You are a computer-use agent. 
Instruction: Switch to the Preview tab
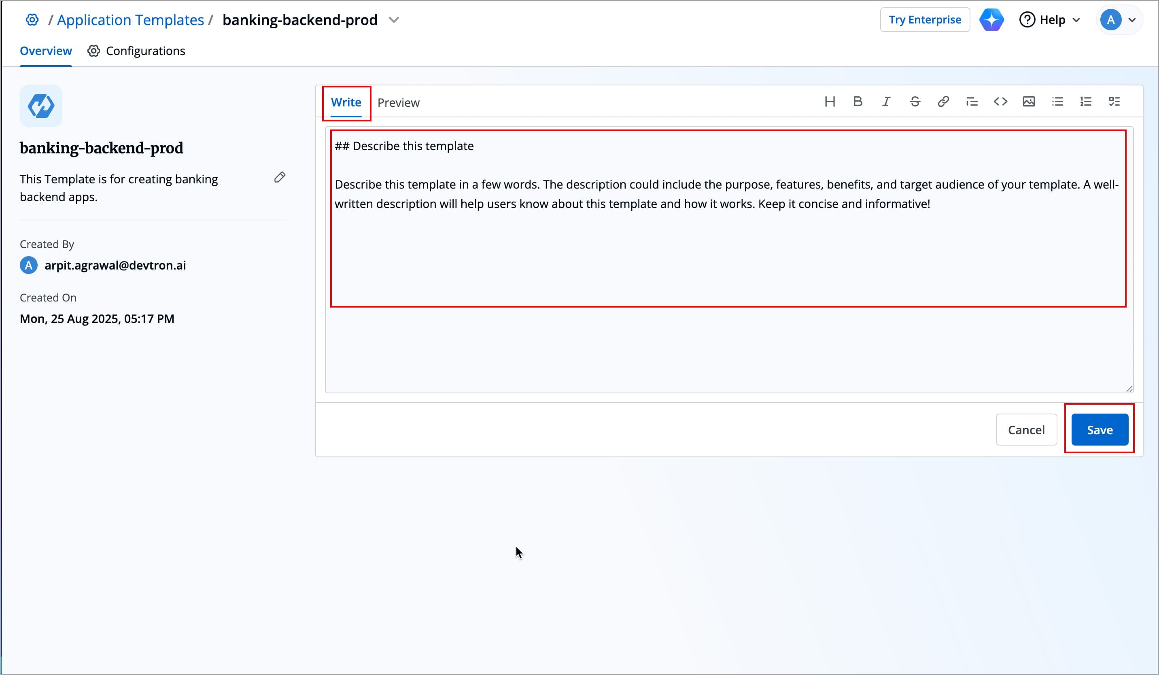pyautogui.click(x=398, y=102)
